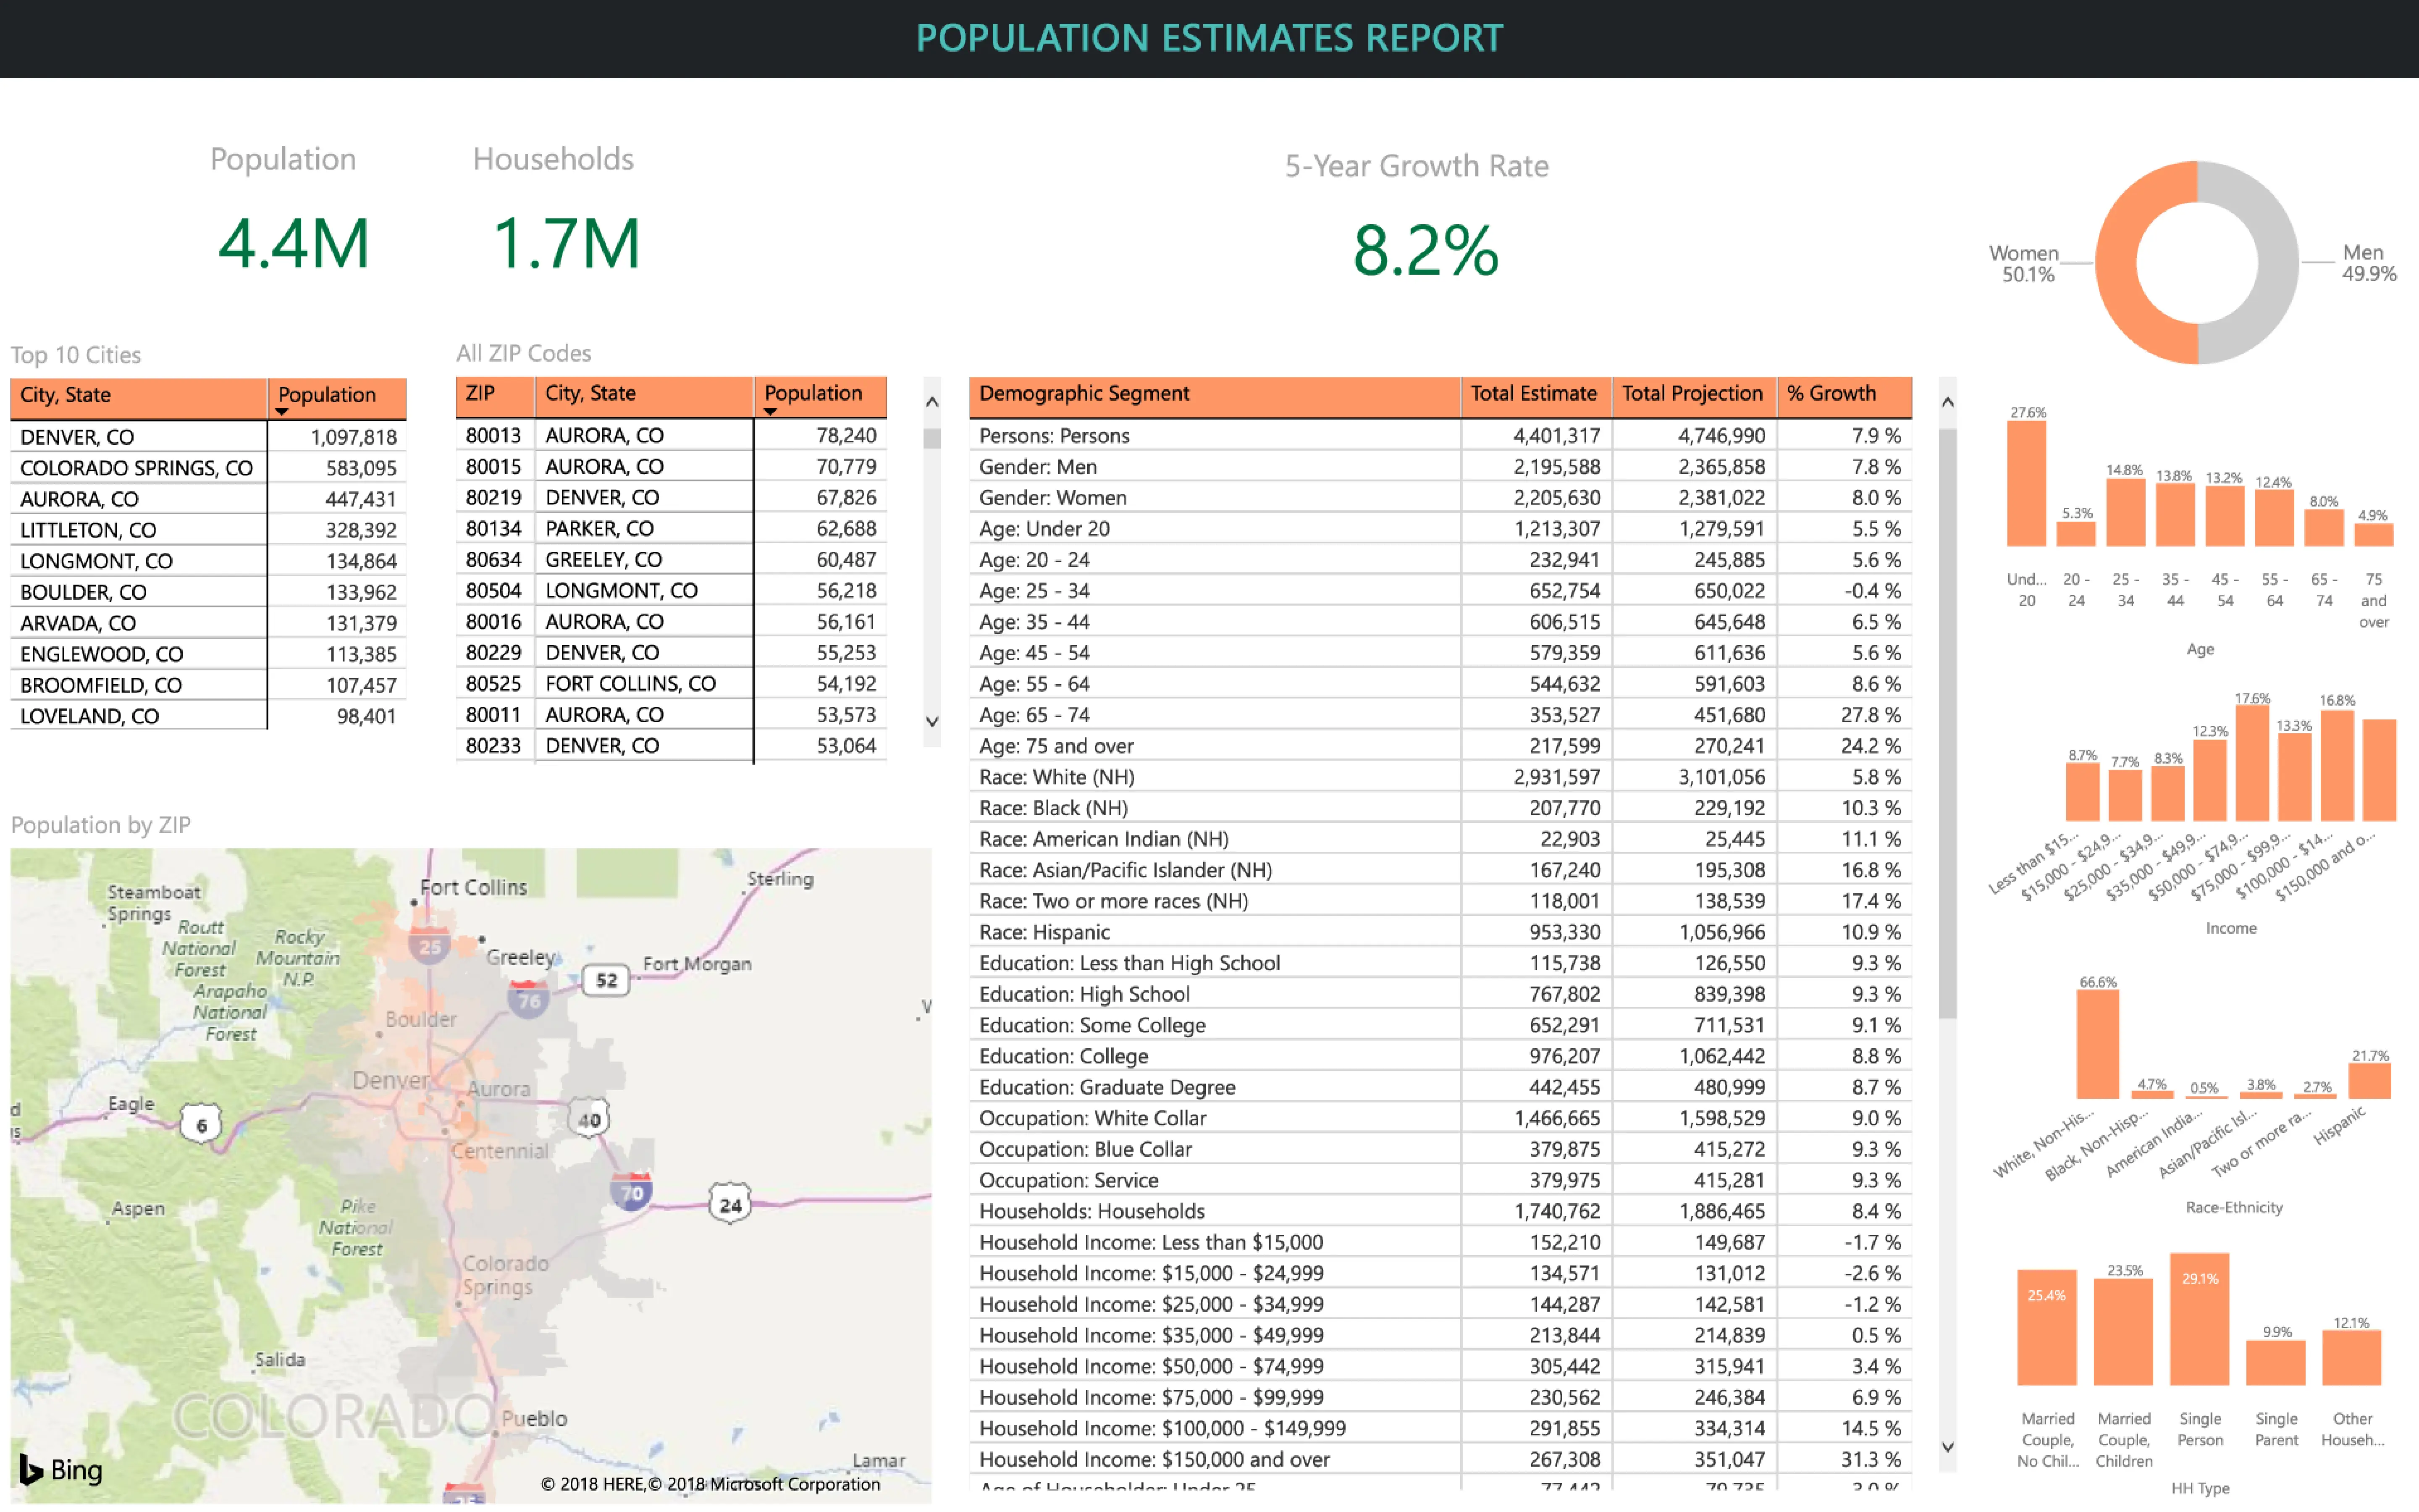Select the BOULDER, CO city row
Screen dimensions: 2419x1512
(x=208, y=592)
